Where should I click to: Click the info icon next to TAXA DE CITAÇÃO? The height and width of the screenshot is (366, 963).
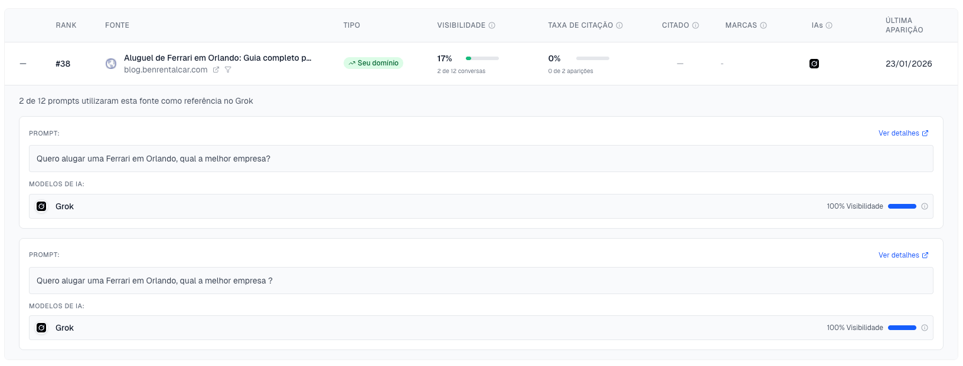(x=619, y=25)
